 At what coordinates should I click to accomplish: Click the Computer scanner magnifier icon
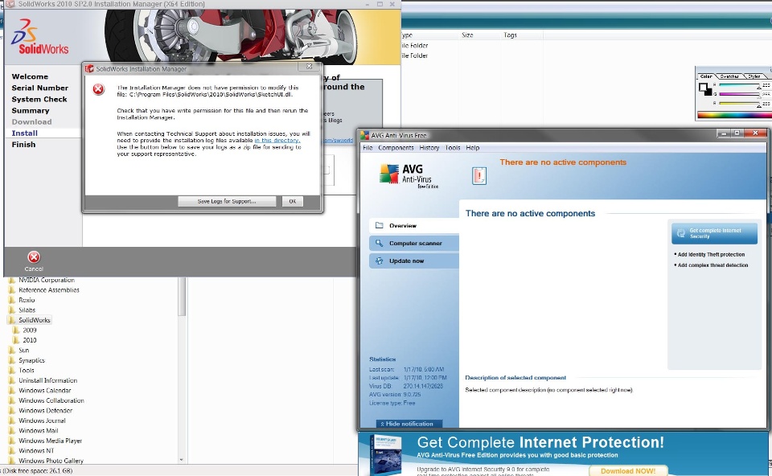(379, 243)
